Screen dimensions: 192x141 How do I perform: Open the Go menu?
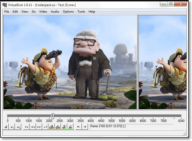click(34, 12)
